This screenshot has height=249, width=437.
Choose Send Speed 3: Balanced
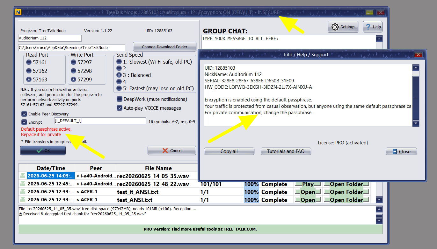pos(119,75)
